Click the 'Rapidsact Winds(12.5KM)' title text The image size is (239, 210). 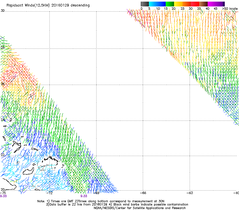click(28, 5)
